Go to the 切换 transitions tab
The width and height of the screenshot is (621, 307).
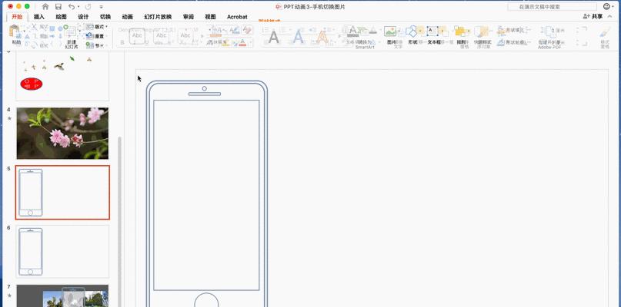tap(105, 17)
